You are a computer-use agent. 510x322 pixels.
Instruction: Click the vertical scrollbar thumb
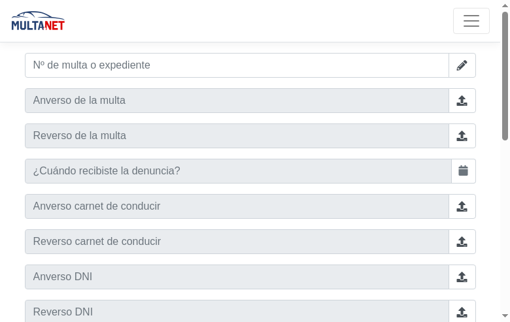(505, 75)
